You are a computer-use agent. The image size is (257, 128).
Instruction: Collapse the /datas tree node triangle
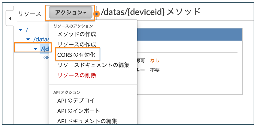[28, 39]
